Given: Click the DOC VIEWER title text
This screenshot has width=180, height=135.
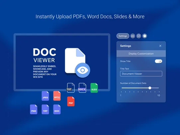Looking at the screenshot, I should (x=45, y=56).
